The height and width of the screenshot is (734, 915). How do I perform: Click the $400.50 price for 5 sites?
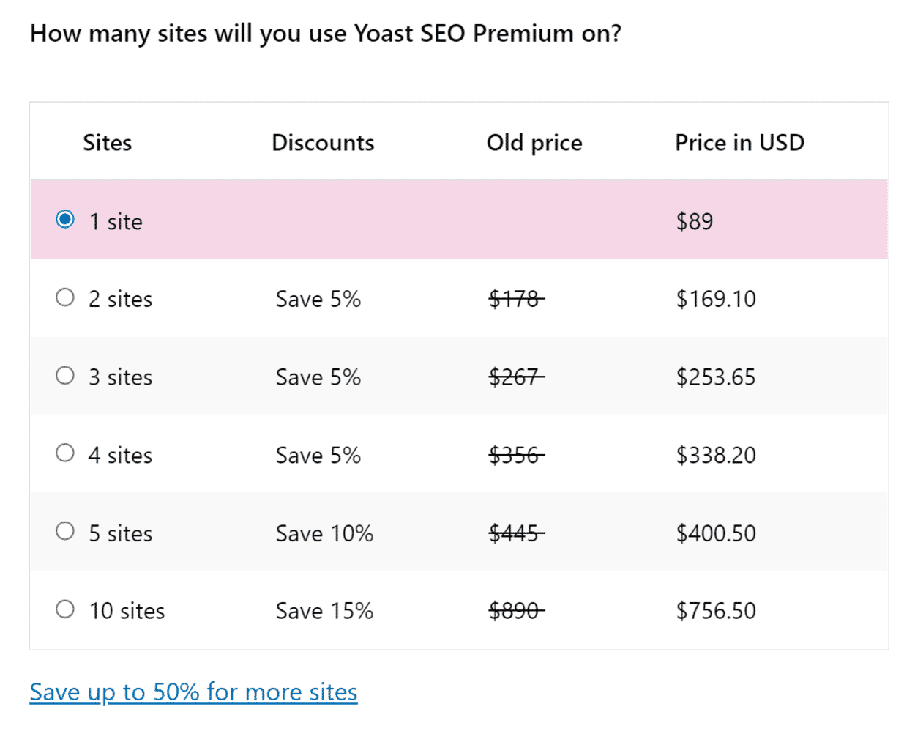(716, 533)
